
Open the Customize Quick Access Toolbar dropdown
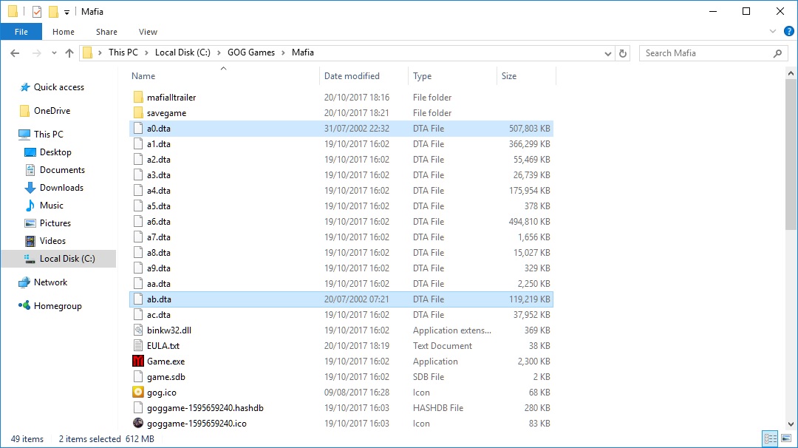[x=66, y=12]
